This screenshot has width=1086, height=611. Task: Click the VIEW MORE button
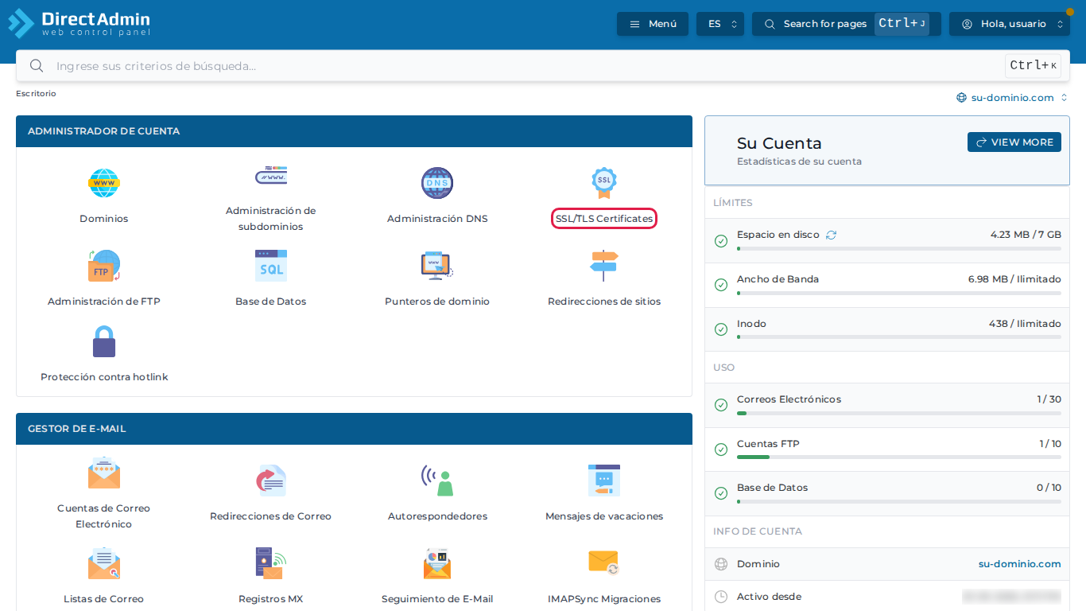point(1014,142)
